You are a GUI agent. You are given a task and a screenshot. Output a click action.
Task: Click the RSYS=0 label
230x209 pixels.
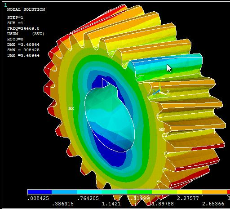[x=15, y=39]
